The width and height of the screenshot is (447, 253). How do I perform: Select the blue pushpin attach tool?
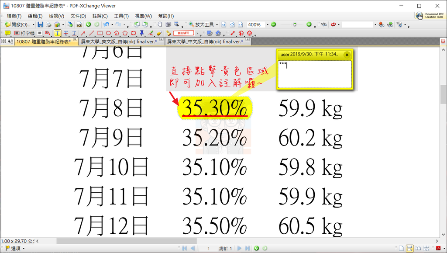click(142, 33)
